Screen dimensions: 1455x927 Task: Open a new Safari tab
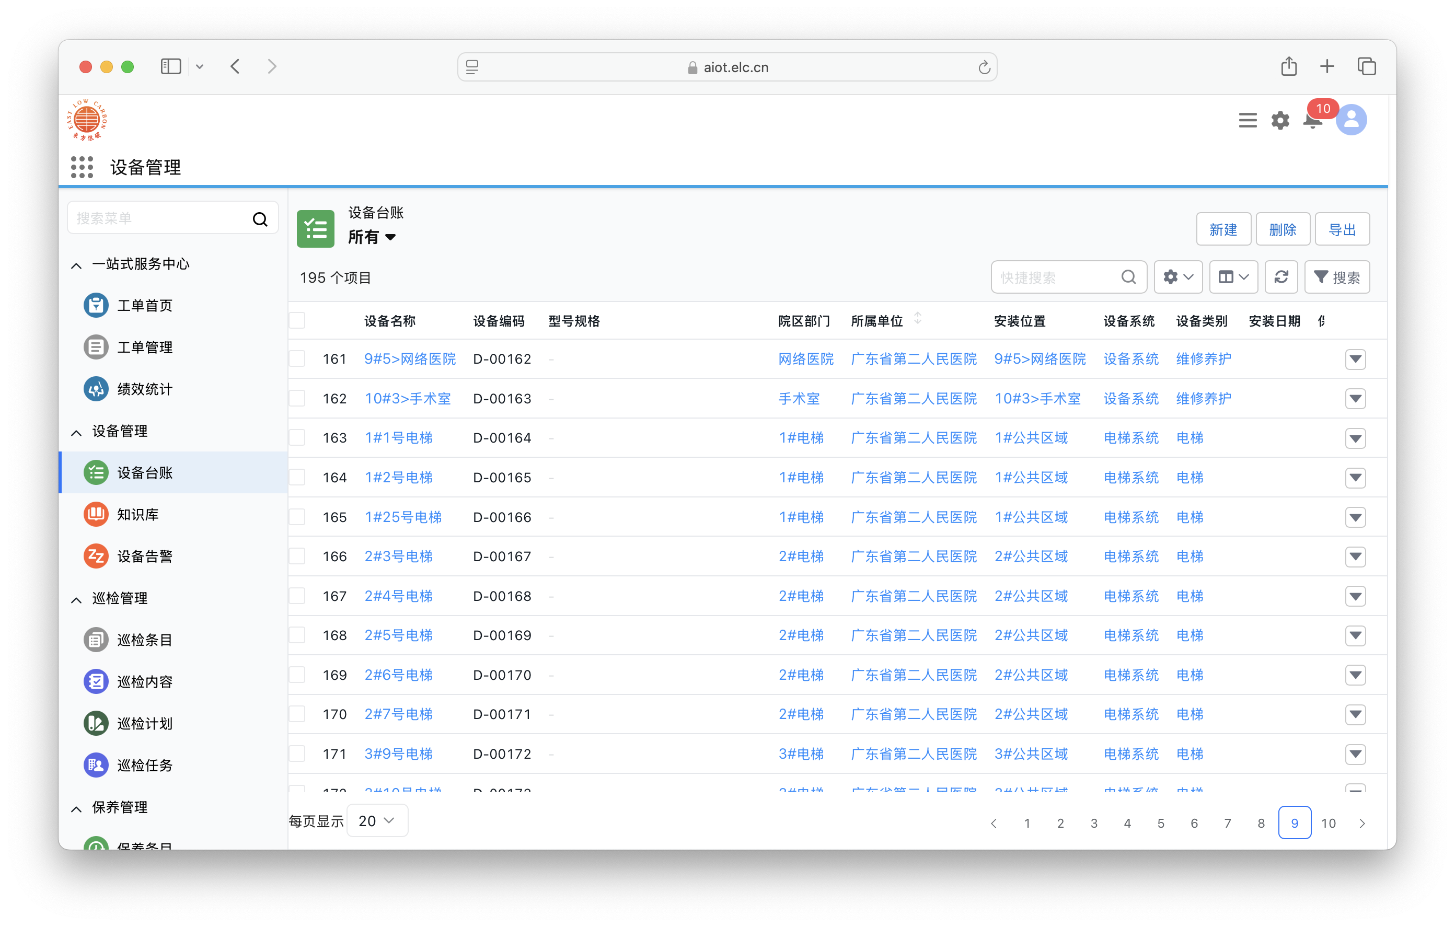1327,66
